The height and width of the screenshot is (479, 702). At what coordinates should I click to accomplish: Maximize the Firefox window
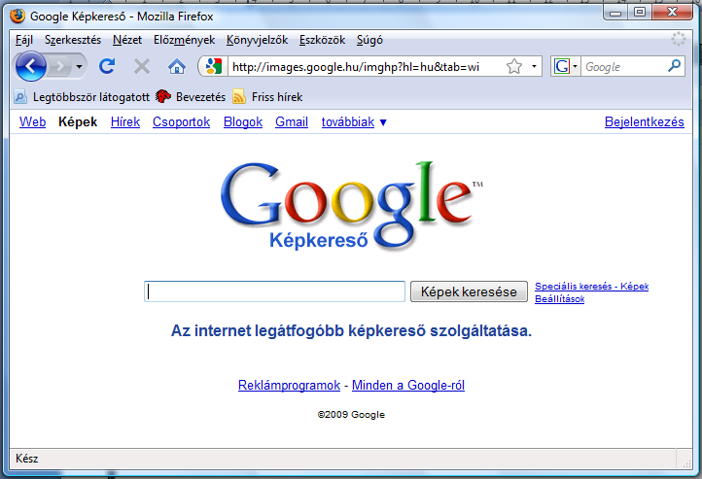(x=640, y=12)
